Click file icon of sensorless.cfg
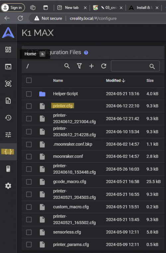The height and width of the screenshot is (253, 166). (x=42, y=232)
